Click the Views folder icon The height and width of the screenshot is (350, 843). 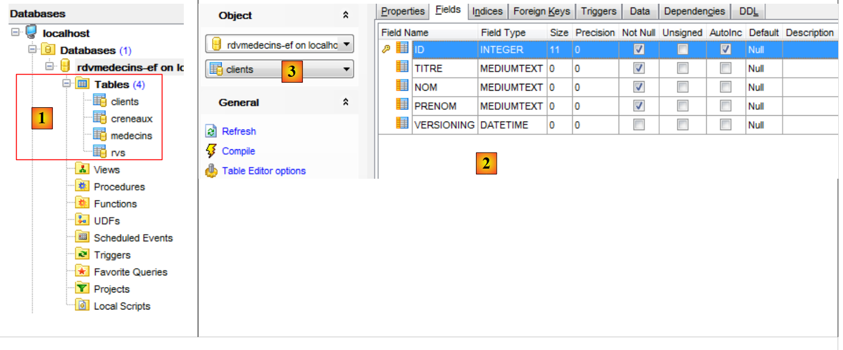82,169
